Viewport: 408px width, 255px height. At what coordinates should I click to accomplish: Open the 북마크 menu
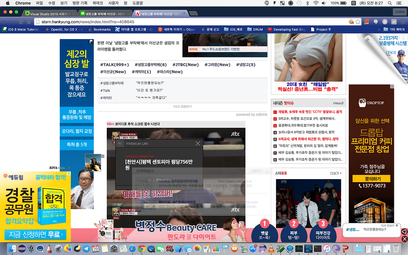(x=98, y=3)
